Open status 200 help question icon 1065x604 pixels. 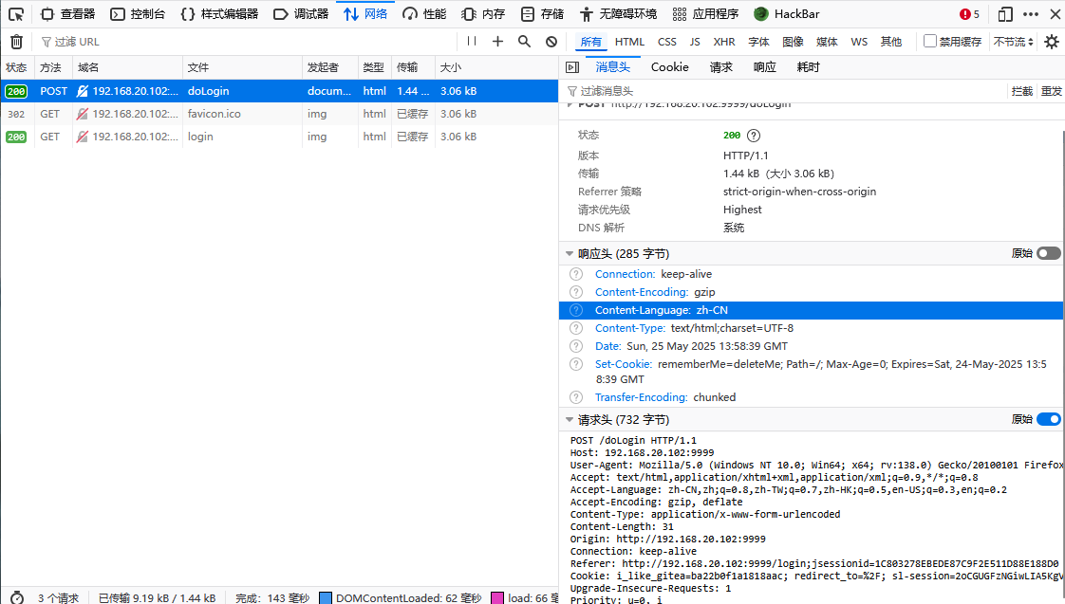pyautogui.click(x=754, y=136)
